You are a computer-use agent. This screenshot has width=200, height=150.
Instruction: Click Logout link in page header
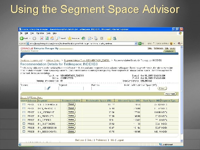(x=172, y=48)
